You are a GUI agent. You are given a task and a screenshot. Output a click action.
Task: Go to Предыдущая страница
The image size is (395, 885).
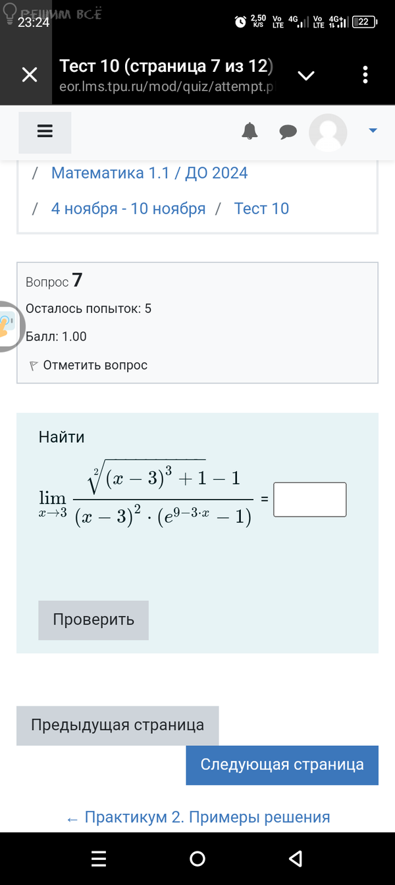pyautogui.click(x=117, y=726)
